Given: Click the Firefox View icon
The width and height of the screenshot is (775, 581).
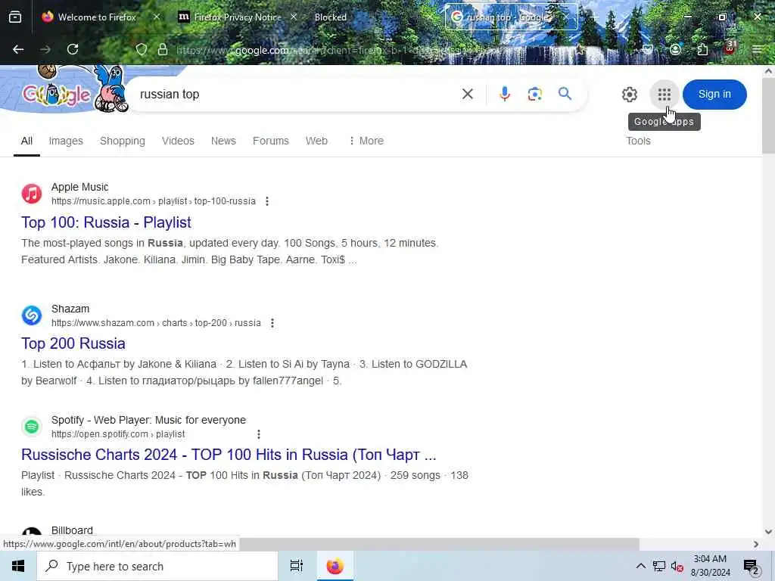Looking at the screenshot, I should [x=15, y=17].
